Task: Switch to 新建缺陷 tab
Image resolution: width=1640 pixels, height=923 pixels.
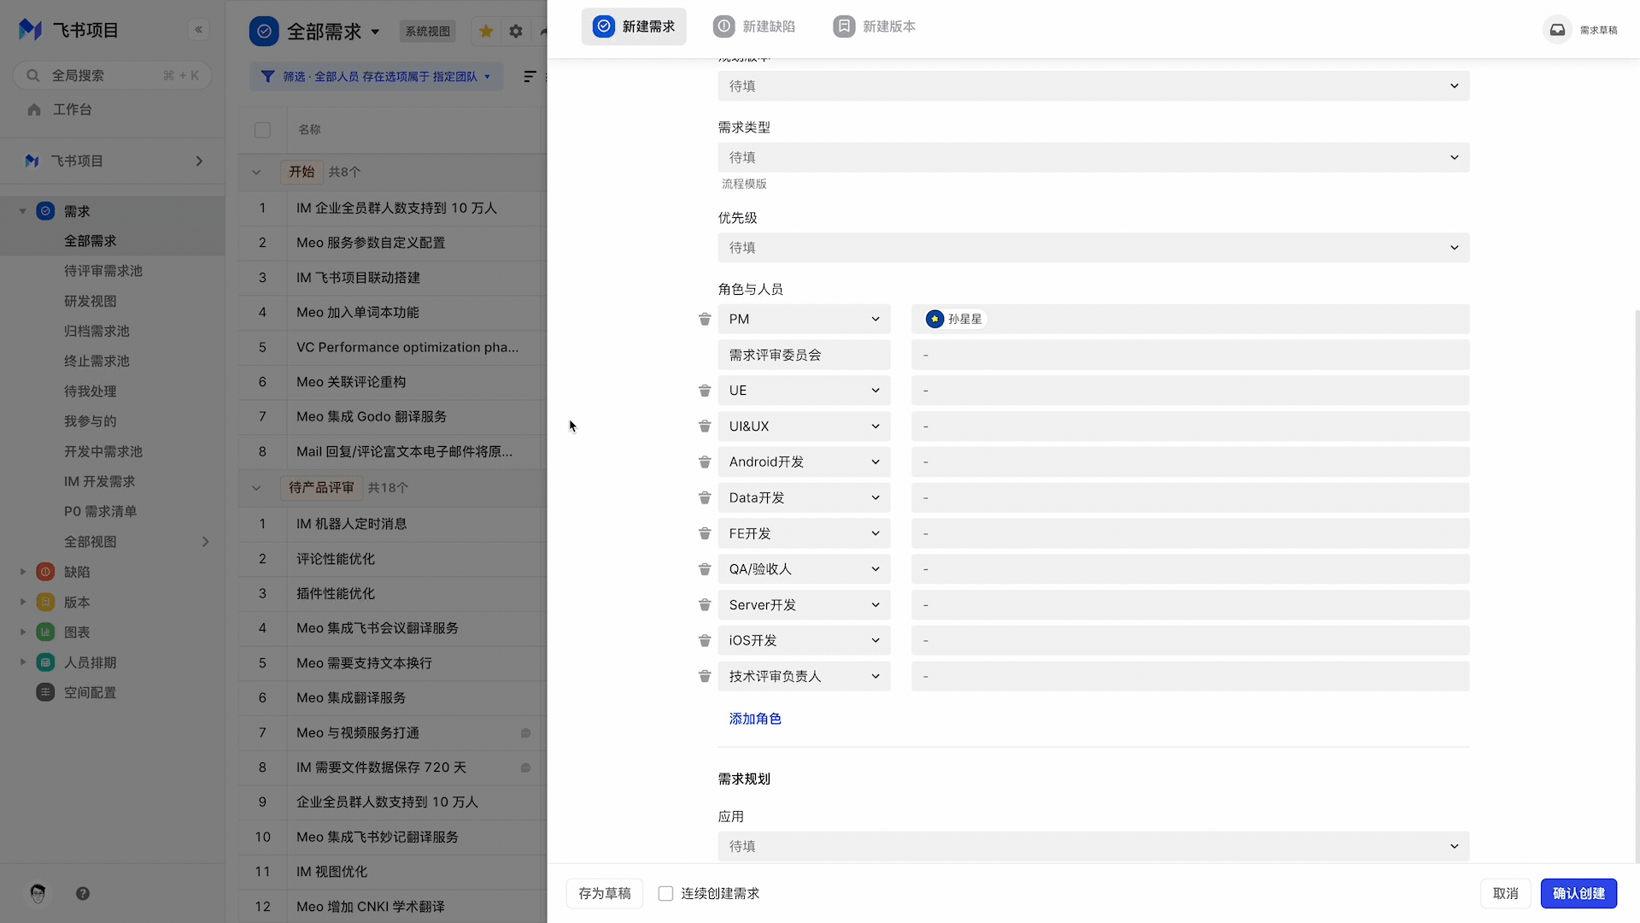Action: pos(754,26)
